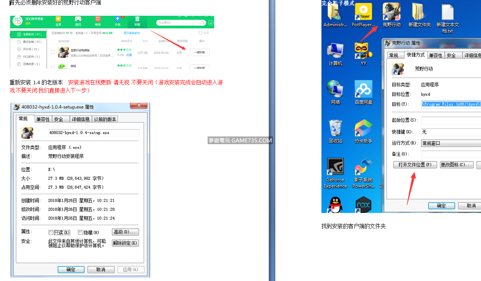Screen dimensions: 481x281
Task: Switch to 快捷方式 tab in 荒野行动 属性
Action: 416,55
